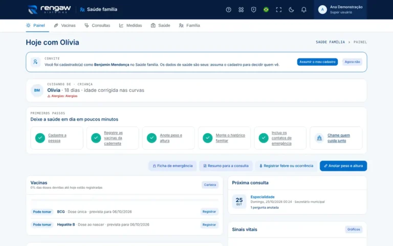
Task: Open the Especialidade appointment link
Action: pyautogui.click(x=263, y=197)
